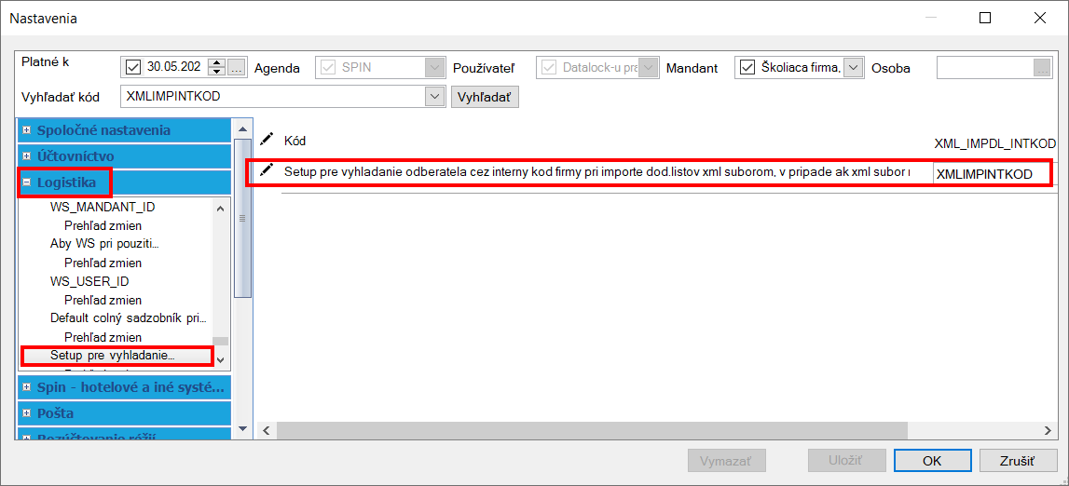Image resolution: width=1069 pixels, height=486 pixels.
Task: Expand the Spoločné nastavenia section
Action: coord(27,129)
